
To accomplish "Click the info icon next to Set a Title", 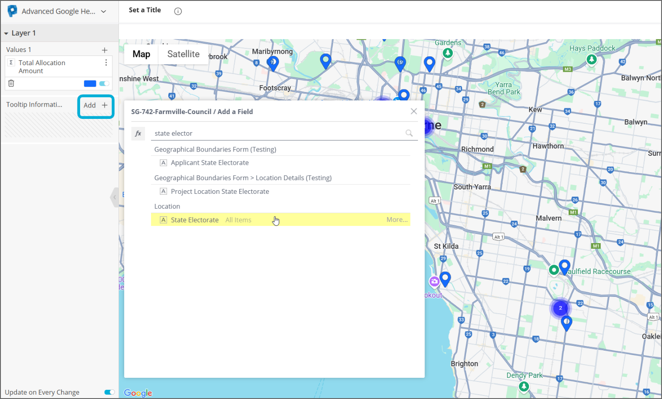I will [x=178, y=11].
